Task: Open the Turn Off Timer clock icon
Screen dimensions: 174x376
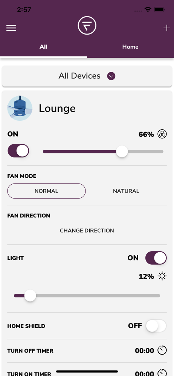Action: [162, 350]
